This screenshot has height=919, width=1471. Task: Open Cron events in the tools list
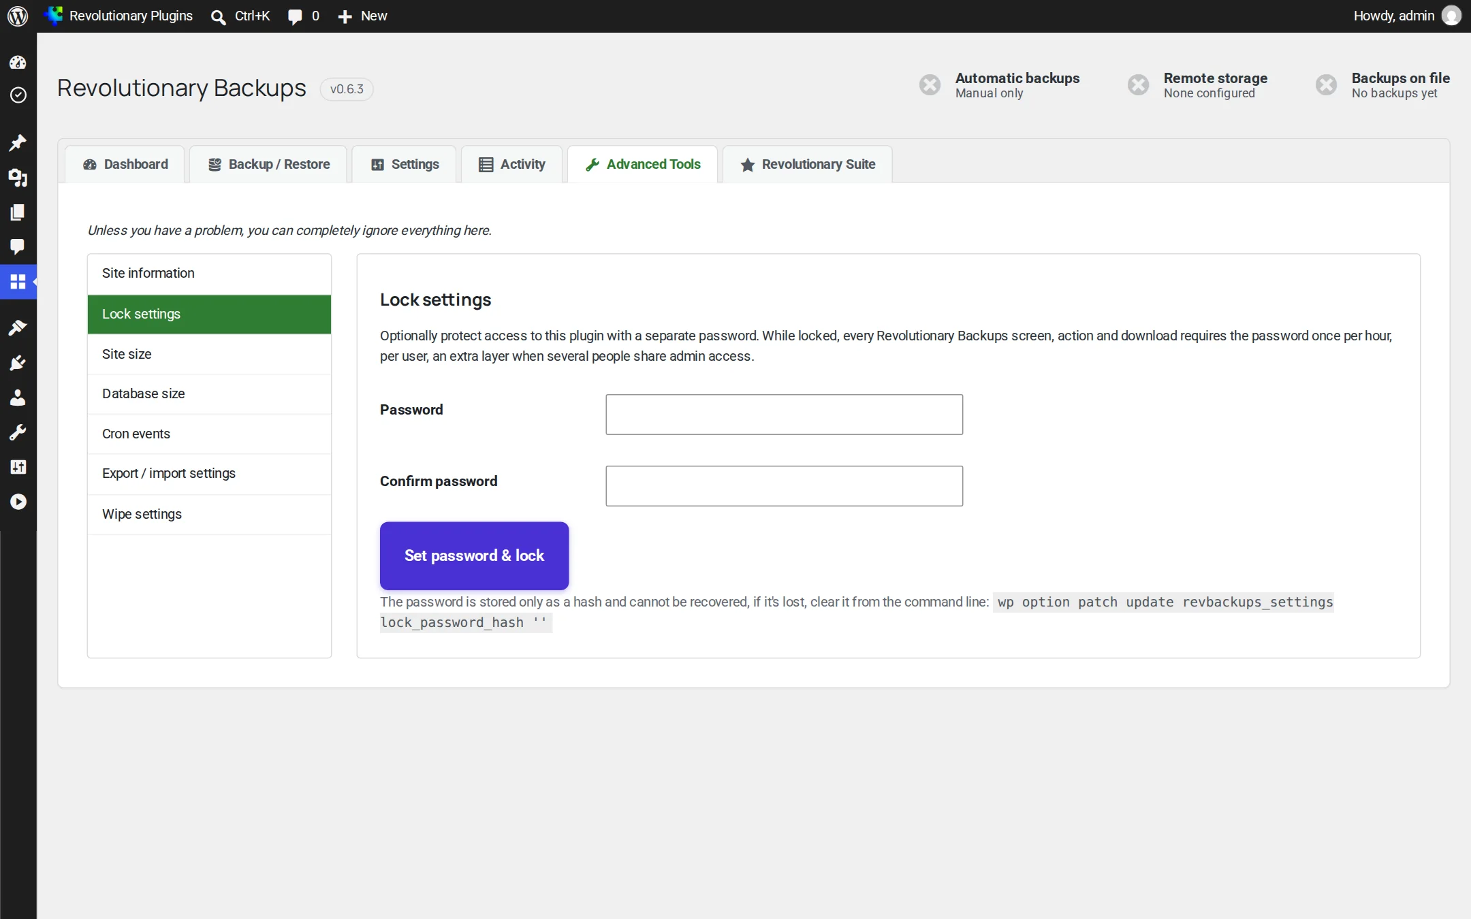209,434
